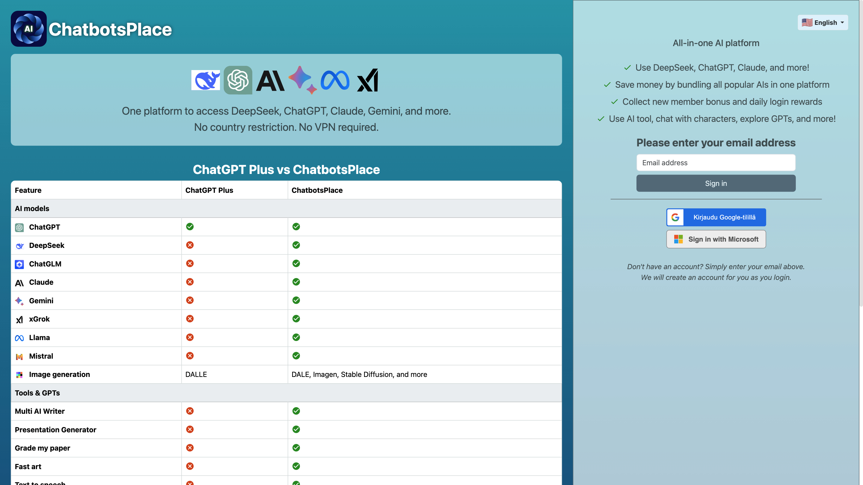Screen dimensions: 863x485
Task: Click Kirjaudu Google-tilillä sign-in button
Action: tap(716, 217)
